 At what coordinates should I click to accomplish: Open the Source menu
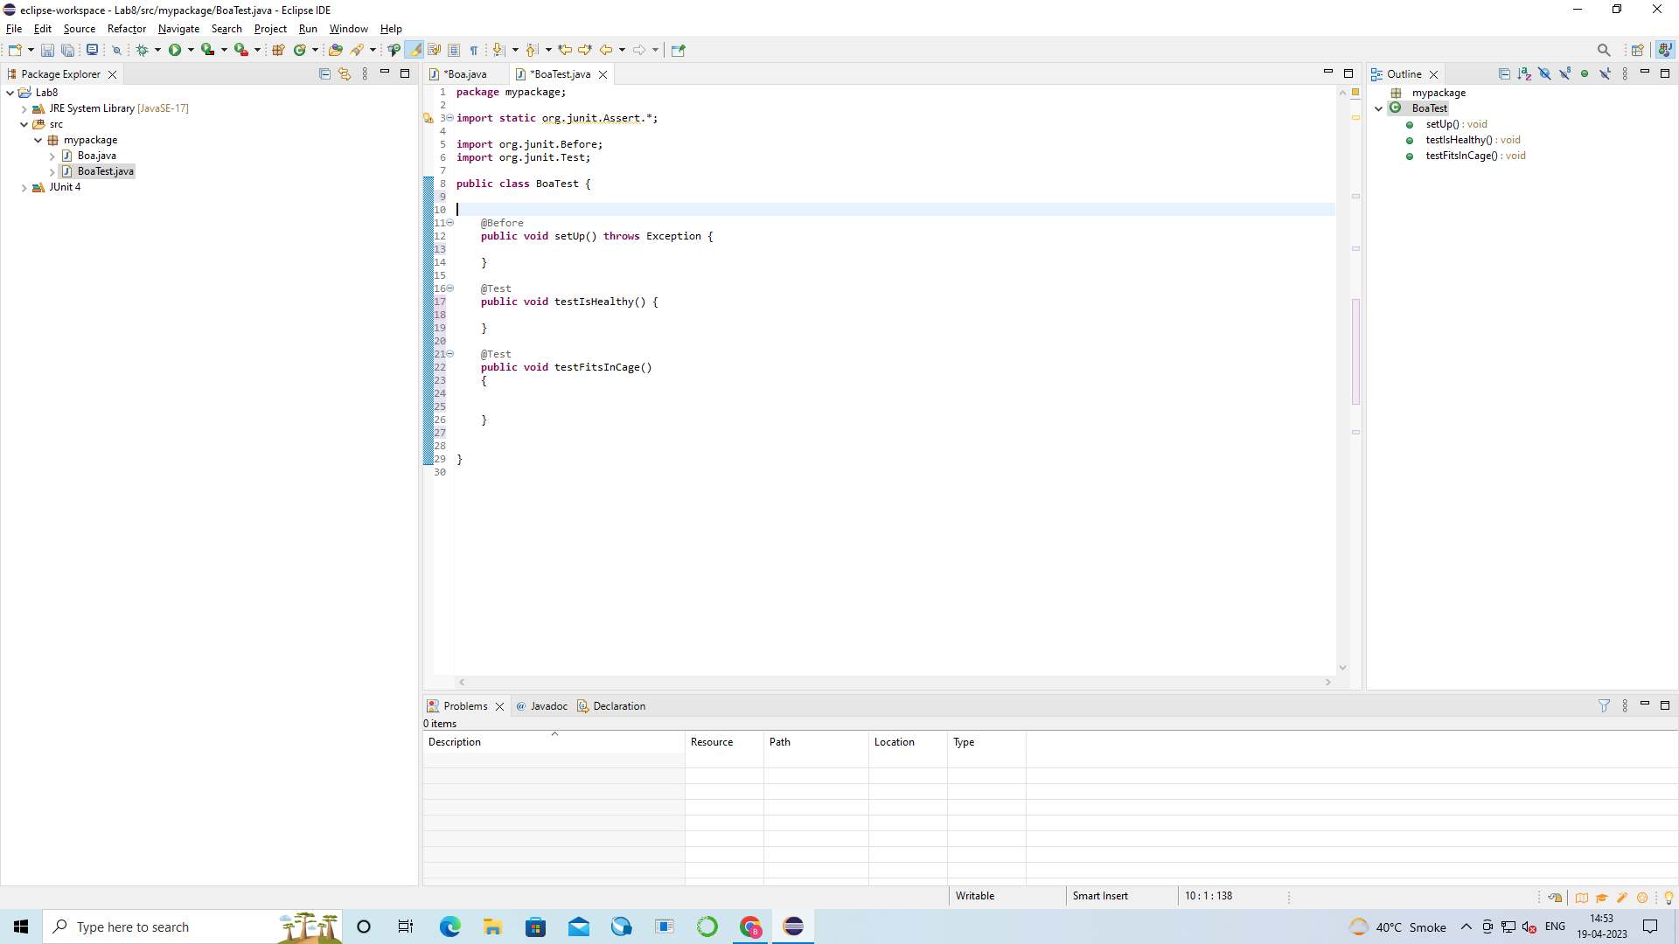coord(79,29)
